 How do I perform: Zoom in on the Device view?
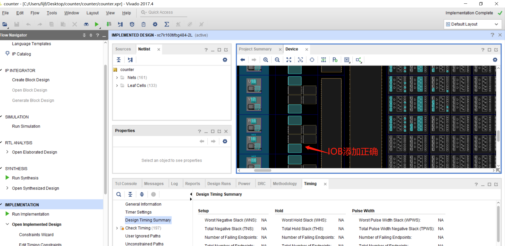(266, 60)
